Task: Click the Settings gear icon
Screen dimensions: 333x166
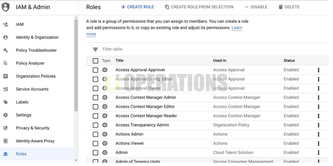Action: pyautogui.click(x=6, y=115)
